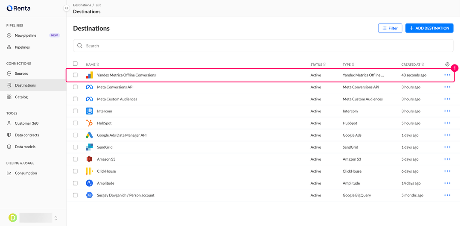
Task: Open New pipeline in sidebar
Action: pos(33,35)
